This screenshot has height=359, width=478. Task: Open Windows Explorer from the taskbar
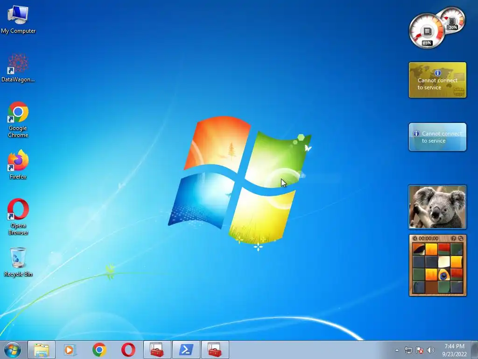42,350
